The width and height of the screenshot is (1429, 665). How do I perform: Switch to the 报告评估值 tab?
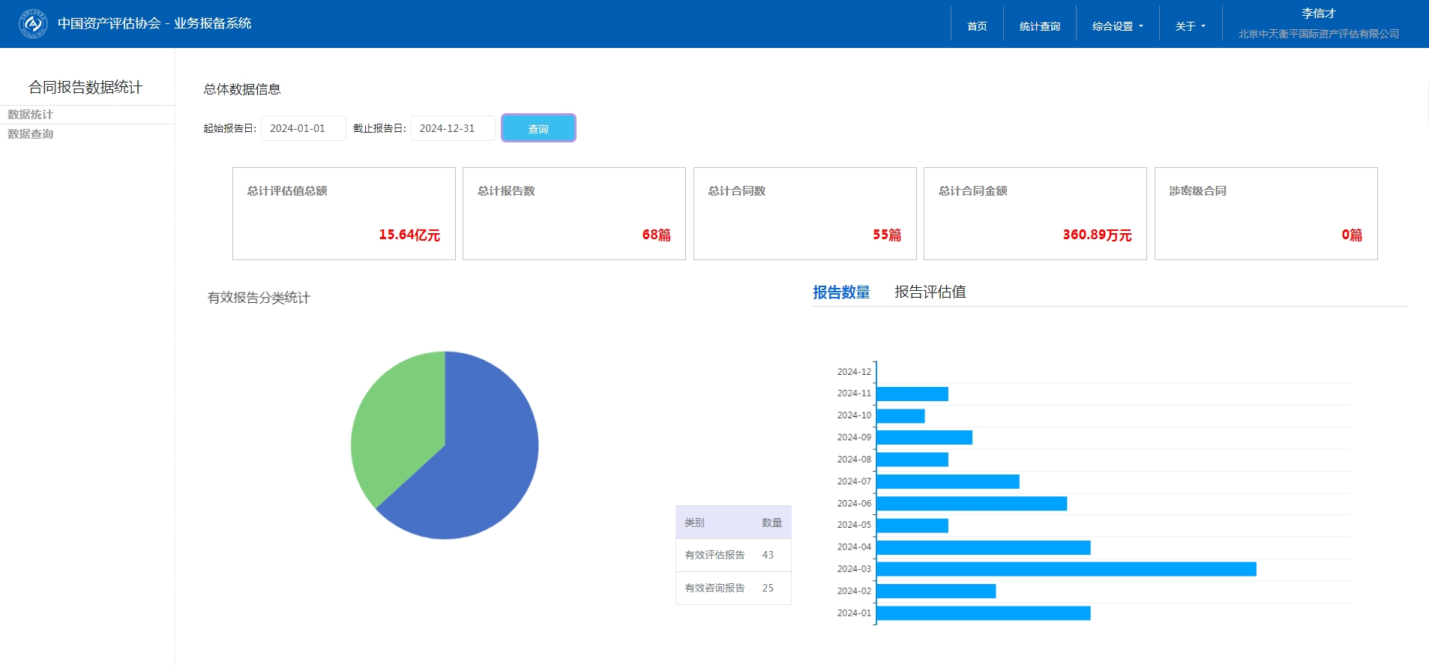[930, 292]
